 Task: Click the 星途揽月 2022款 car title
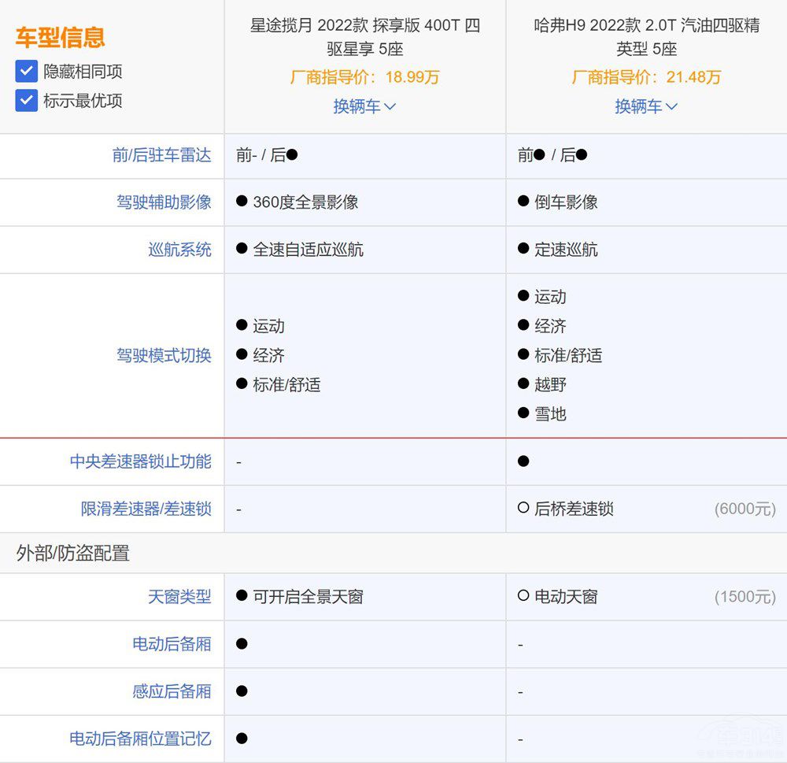click(x=365, y=37)
